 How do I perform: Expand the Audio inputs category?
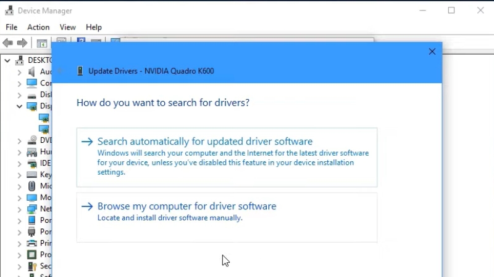[x=19, y=72]
